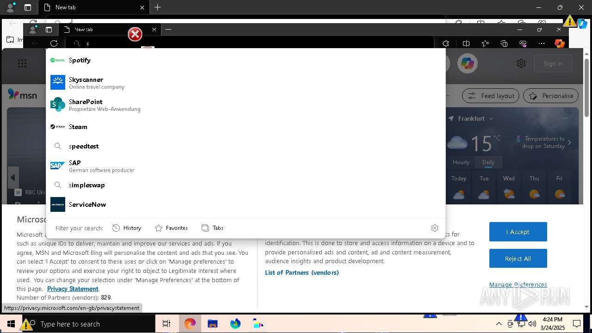Viewport: 592px width, 333px height.
Task: Filter search by Tabs
Action: pyautogui.click(x=212, y=228)
